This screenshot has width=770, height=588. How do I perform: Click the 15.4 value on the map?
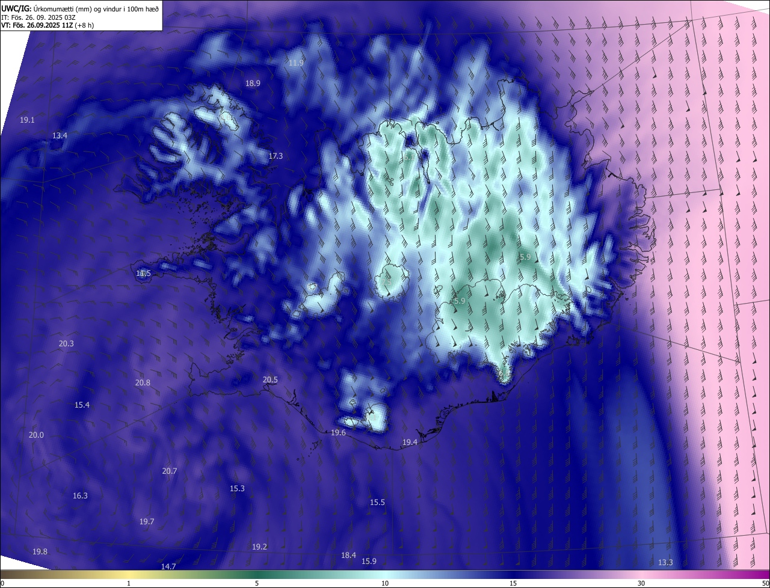coord(82,405)
